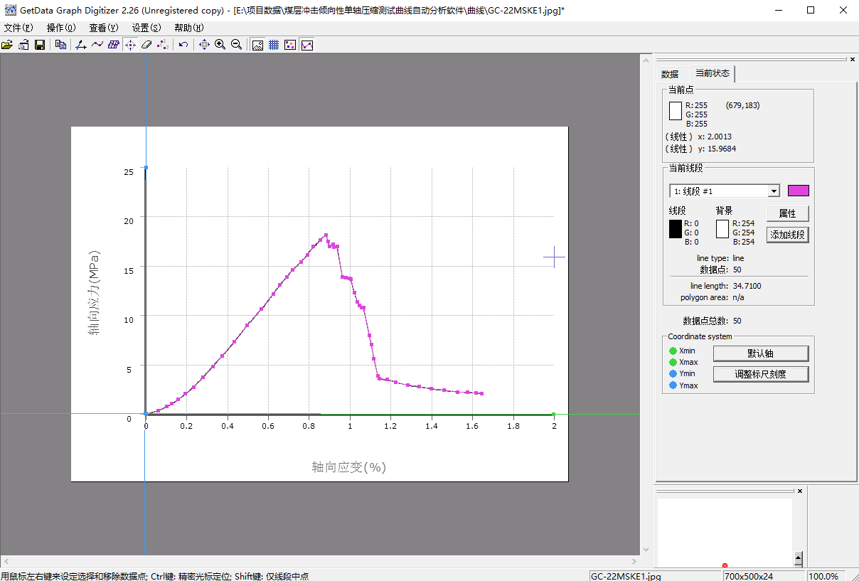Click the Ymax axis handle at 25
The height and width of the screenshot is (581, 859).
pos(146,168)
